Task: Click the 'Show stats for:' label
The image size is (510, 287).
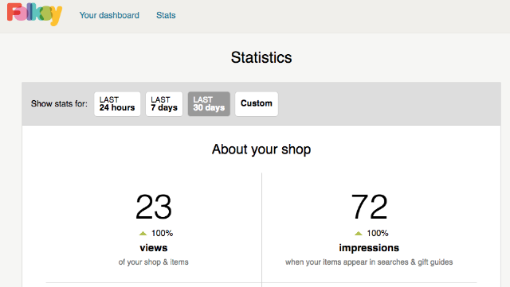Action: [x=59, y=103]
